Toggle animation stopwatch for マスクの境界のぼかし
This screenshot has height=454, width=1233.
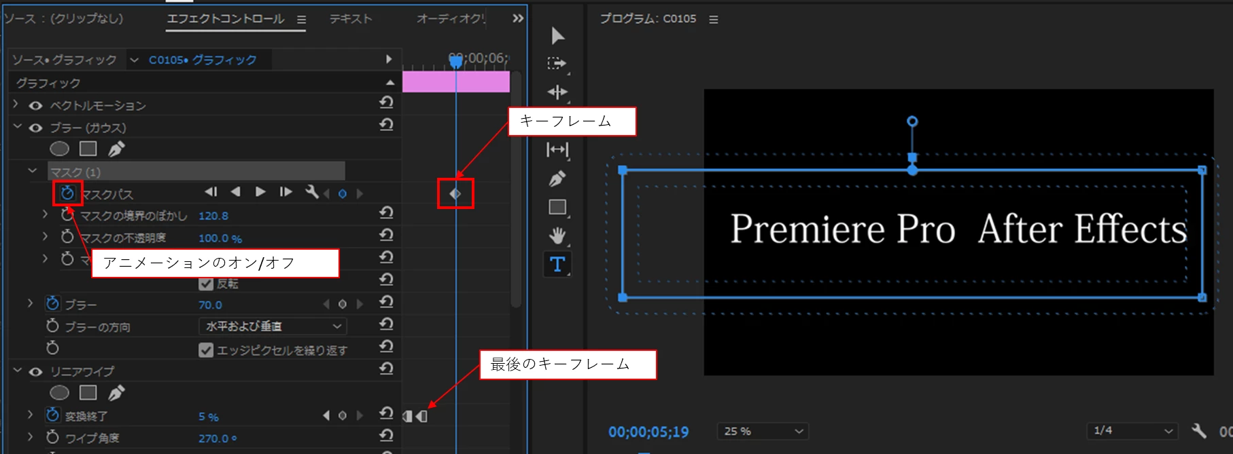tap(67, 215)
